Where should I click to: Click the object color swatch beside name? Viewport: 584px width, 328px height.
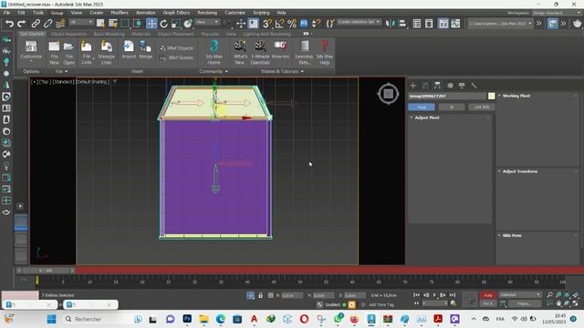coord(491,96)
